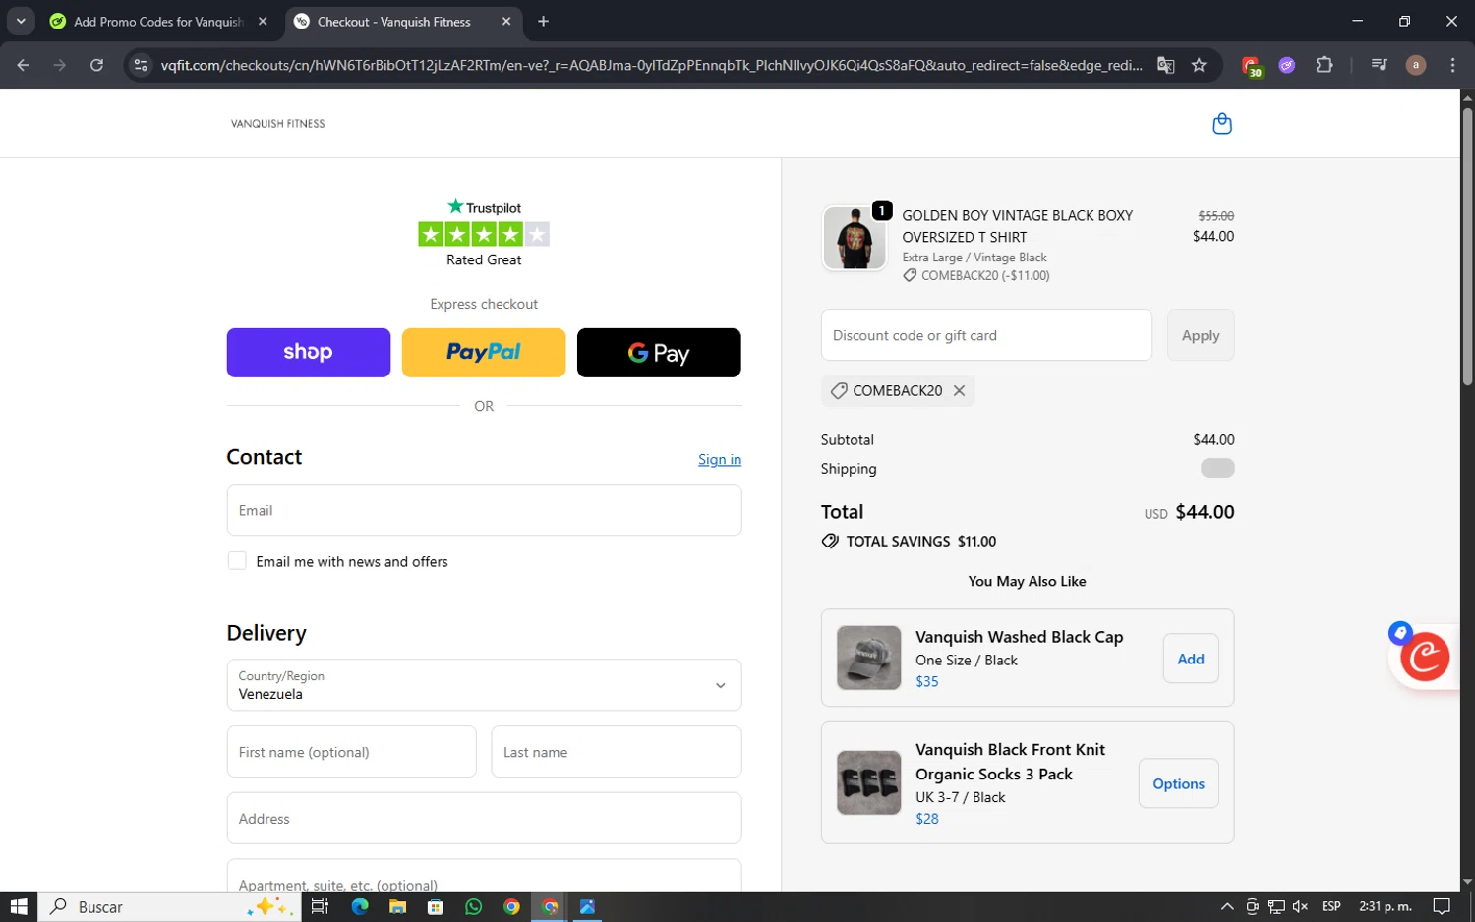Focus the Email input field
This screenshot has height=922, width=1475.
coord(484,510)
